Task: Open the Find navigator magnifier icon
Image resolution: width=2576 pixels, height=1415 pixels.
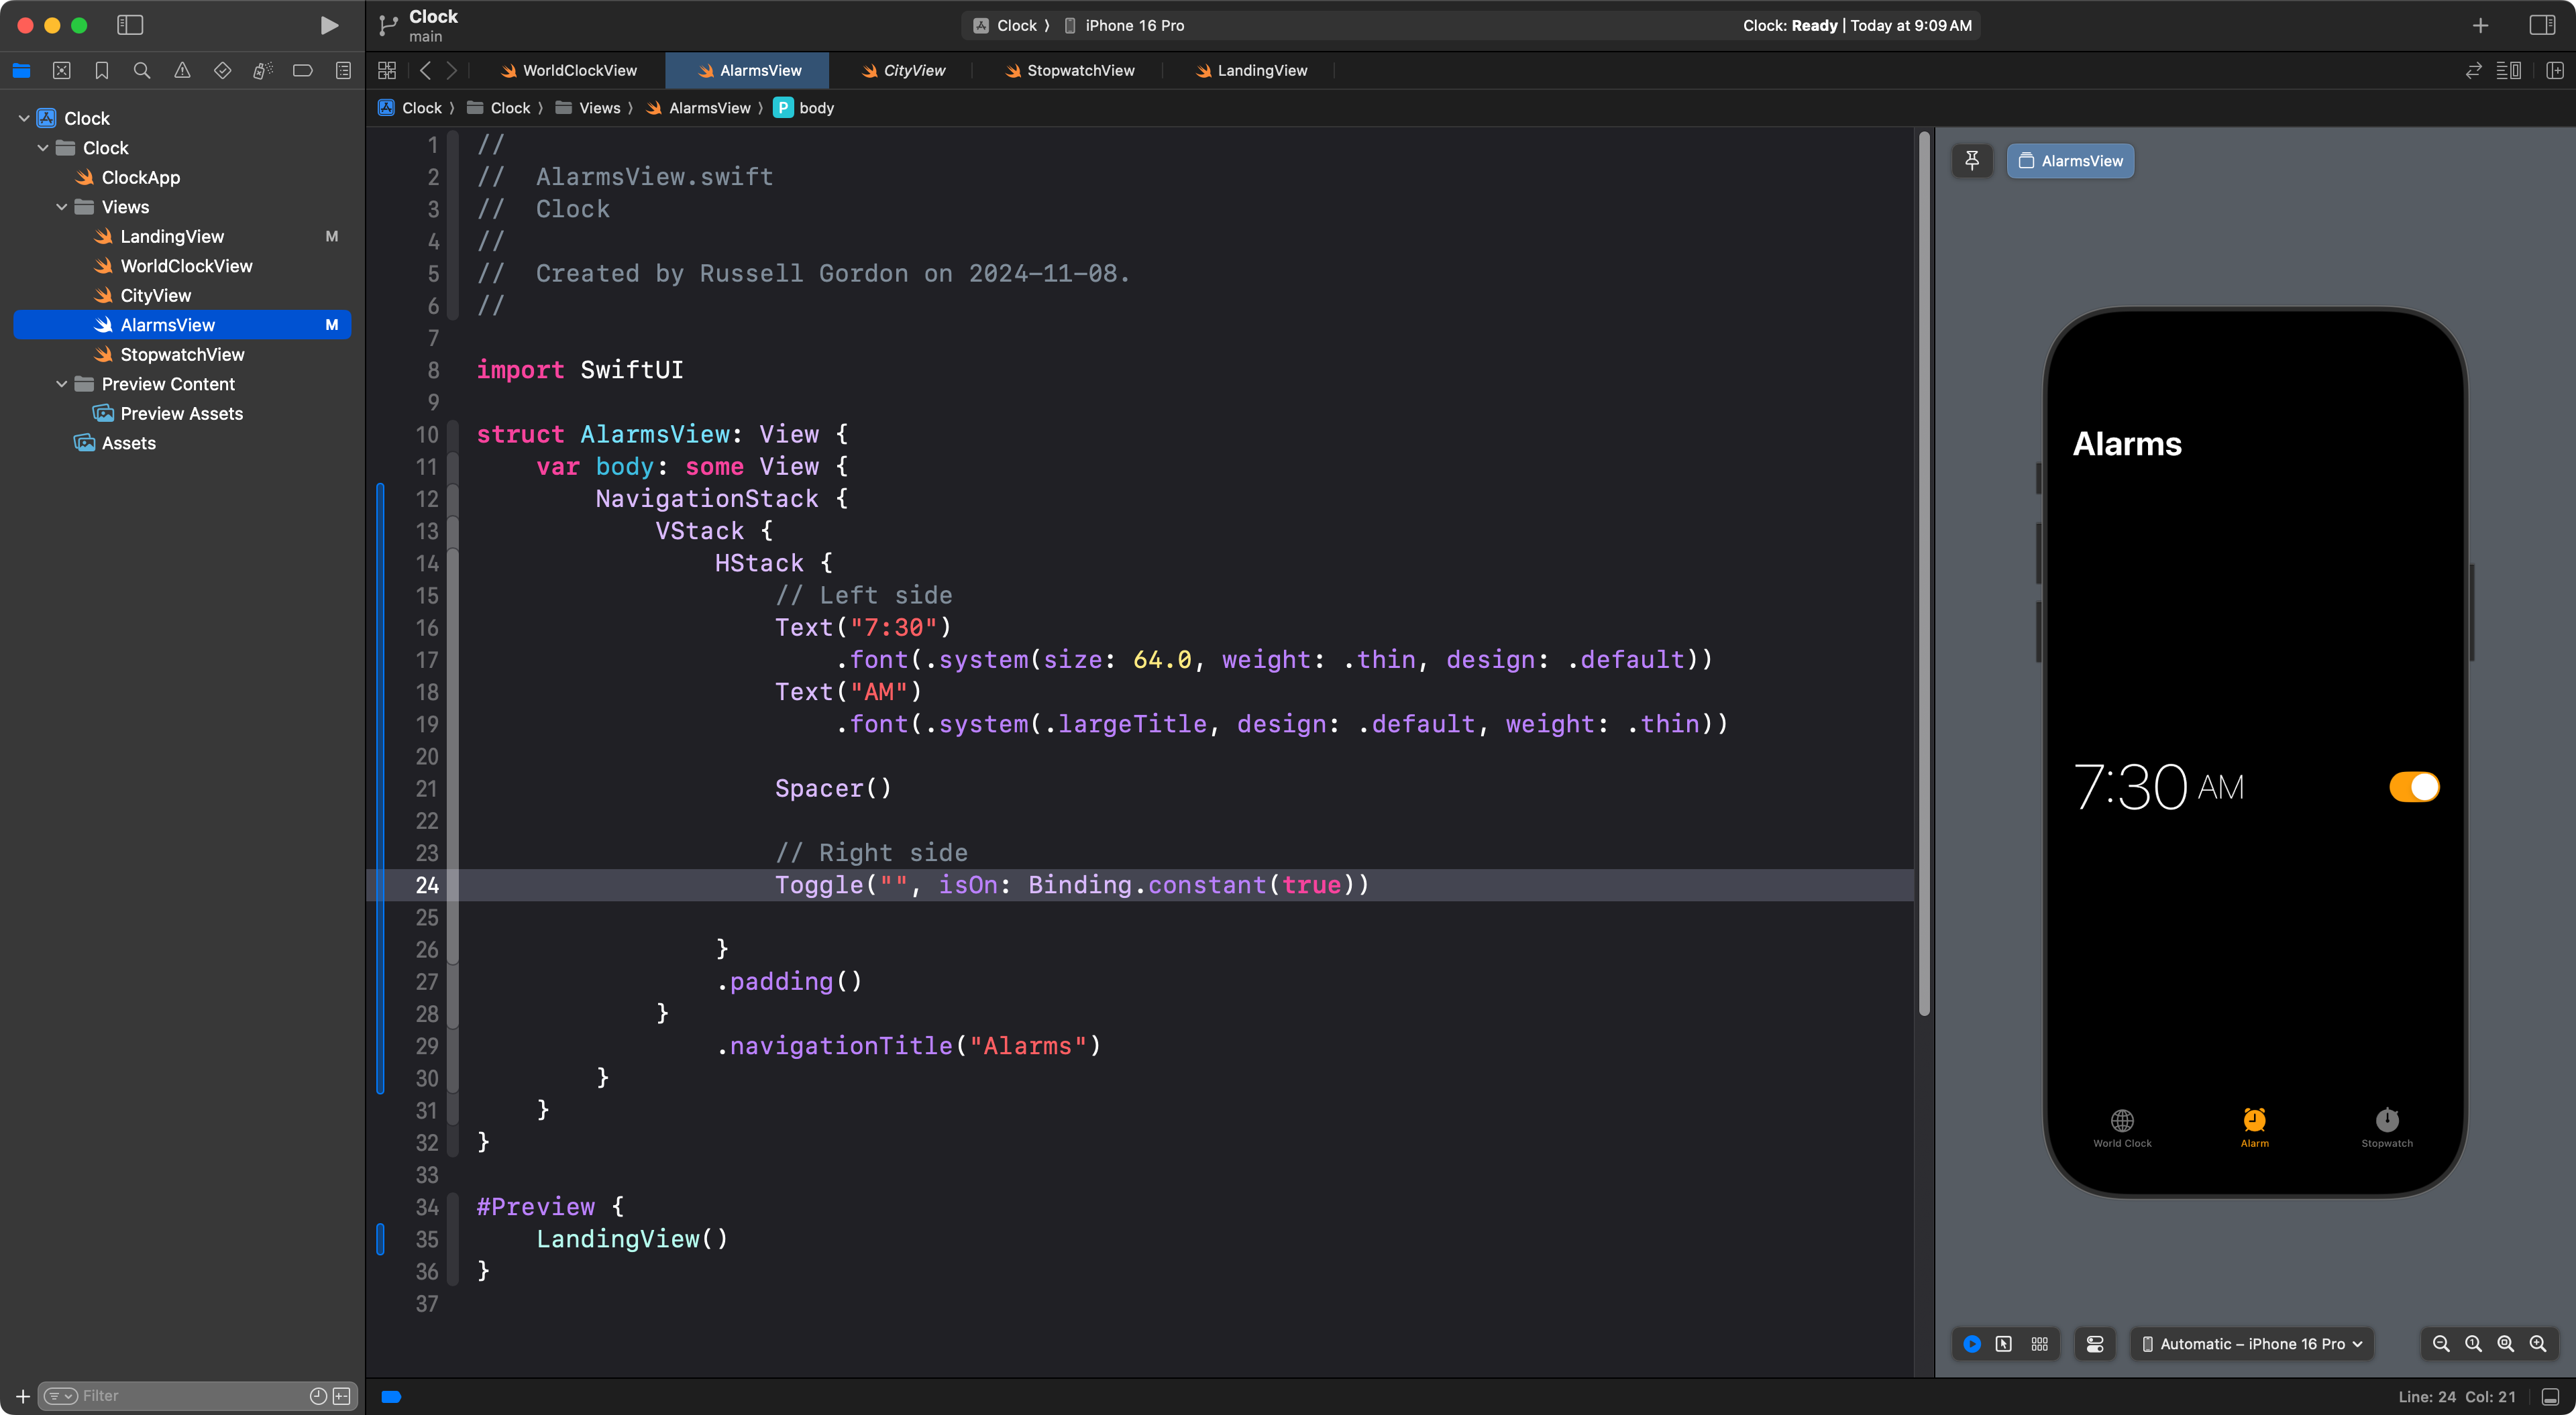Action: 142,70
